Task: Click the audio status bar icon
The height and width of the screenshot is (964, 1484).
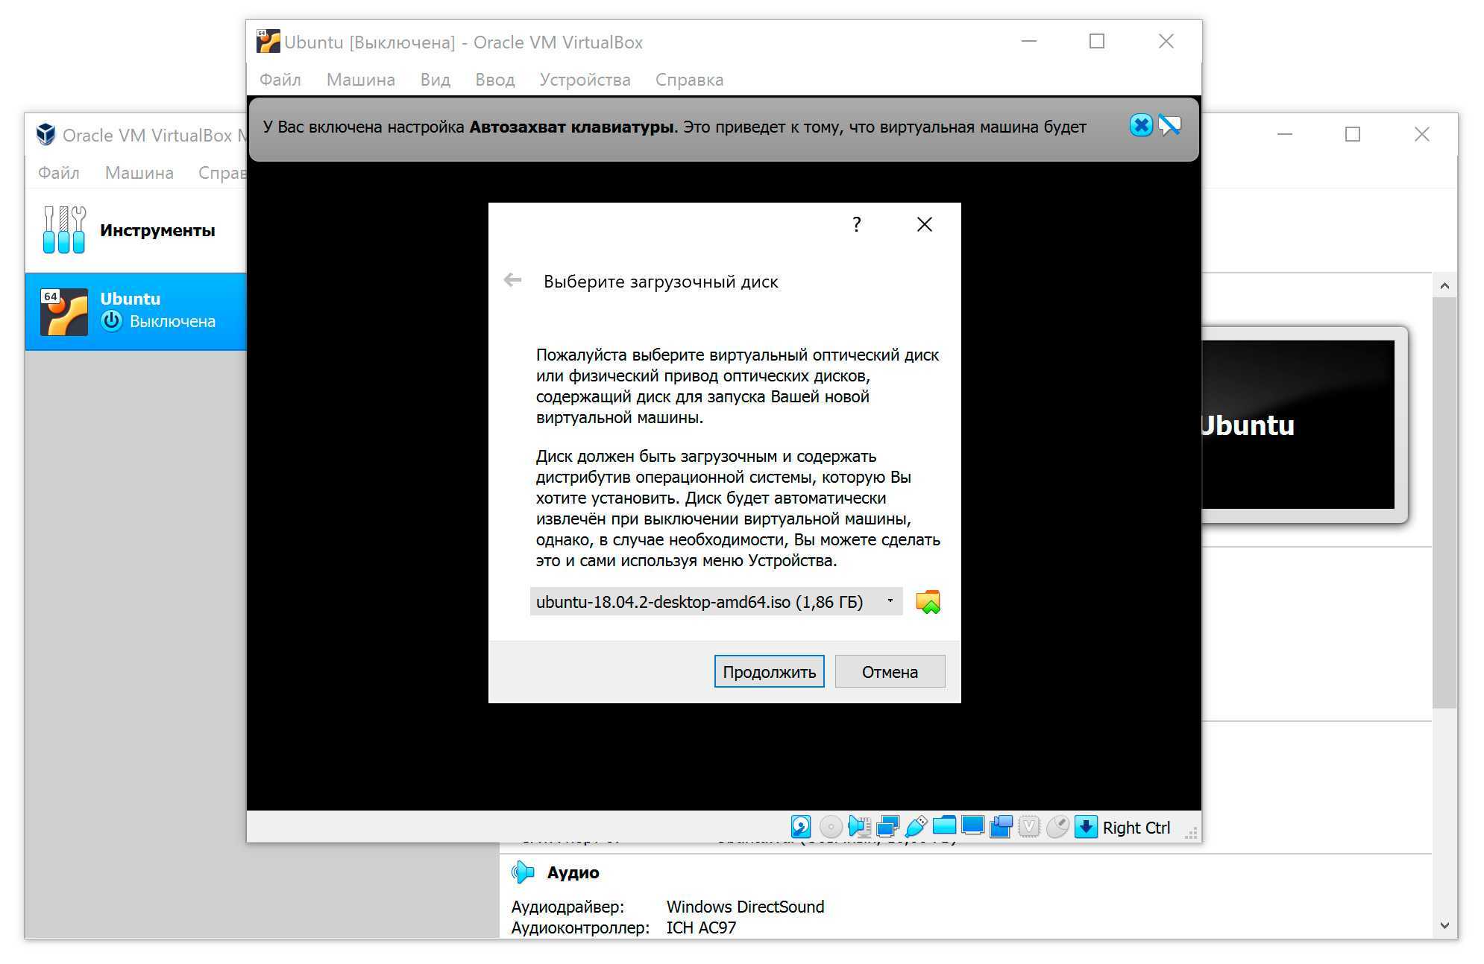Action: (x=859, y=827)
